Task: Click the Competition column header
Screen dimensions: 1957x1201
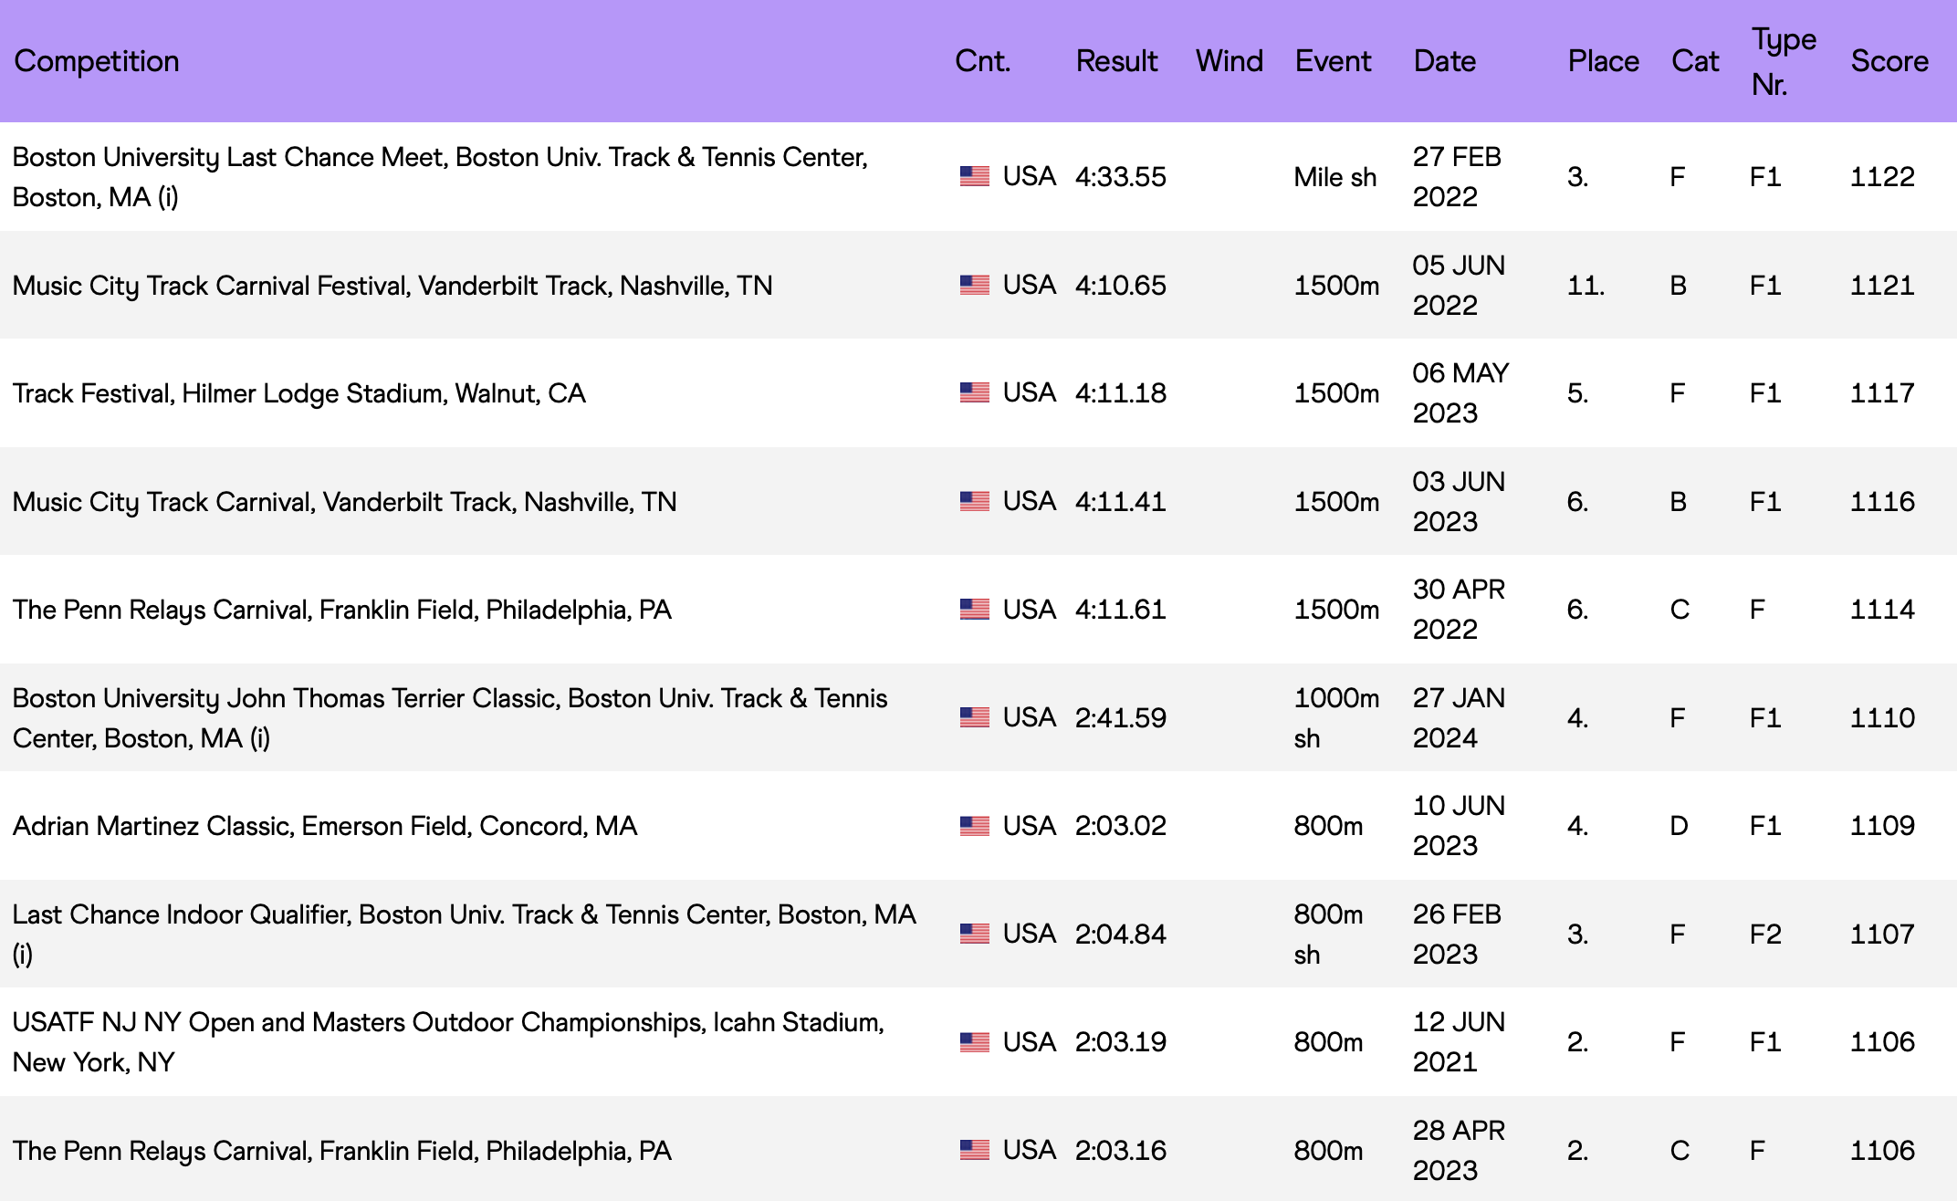Action: (97, 61)
